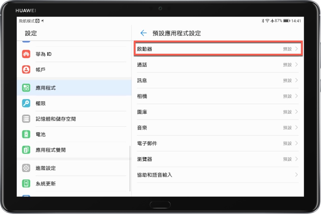Tap the battery status icon
This screenshot has height=215, width=321.
click(287, 21)
